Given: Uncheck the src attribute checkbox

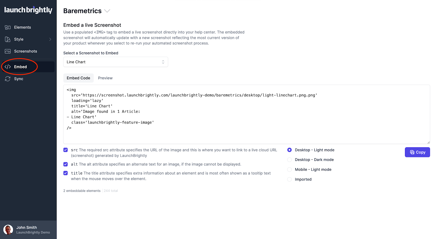Looking at the screenshot, I should tap(65, 150).
